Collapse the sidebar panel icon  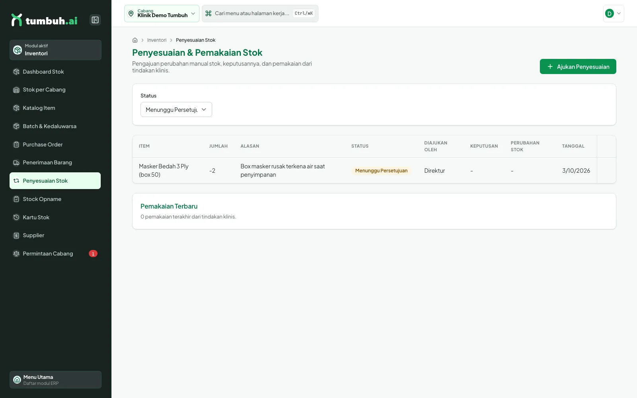95,20
